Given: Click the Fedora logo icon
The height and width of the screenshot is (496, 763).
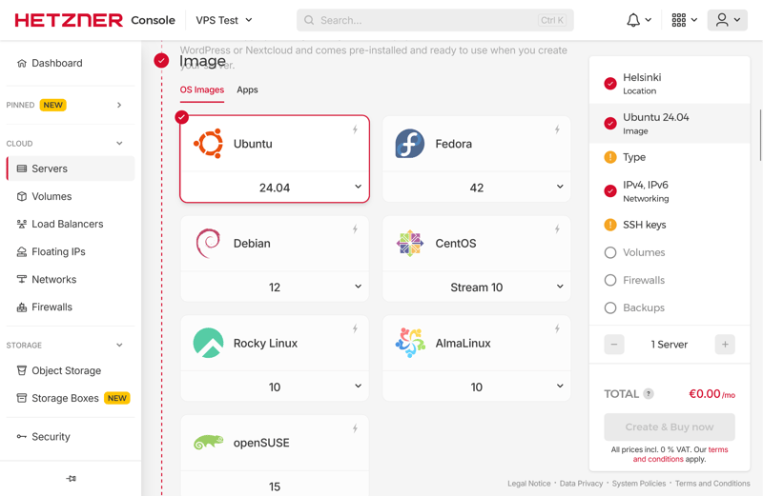Looking at the screenshot, I should pos(410,144).
